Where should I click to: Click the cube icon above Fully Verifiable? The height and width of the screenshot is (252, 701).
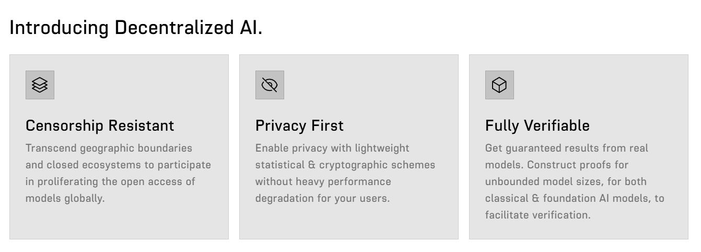499,85
